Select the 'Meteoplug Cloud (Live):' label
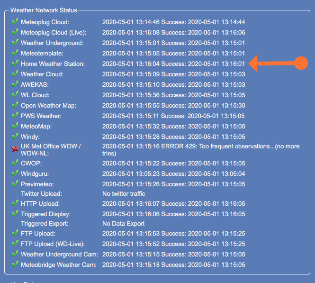This screenshot has height=283, width=315. point(54,33)
